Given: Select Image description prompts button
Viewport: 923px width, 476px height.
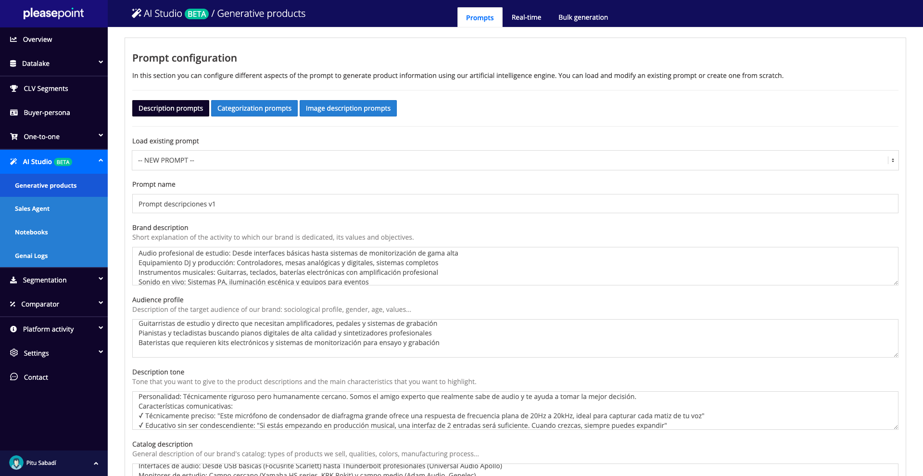Looking at the screenshot, I should point(348,108).
